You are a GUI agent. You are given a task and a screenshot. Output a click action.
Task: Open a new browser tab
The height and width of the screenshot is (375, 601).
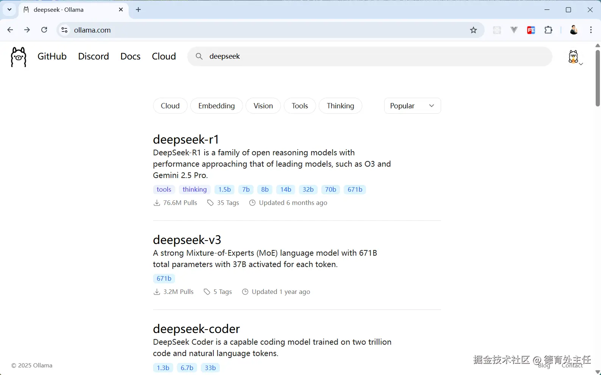click(x=138, y=10)
